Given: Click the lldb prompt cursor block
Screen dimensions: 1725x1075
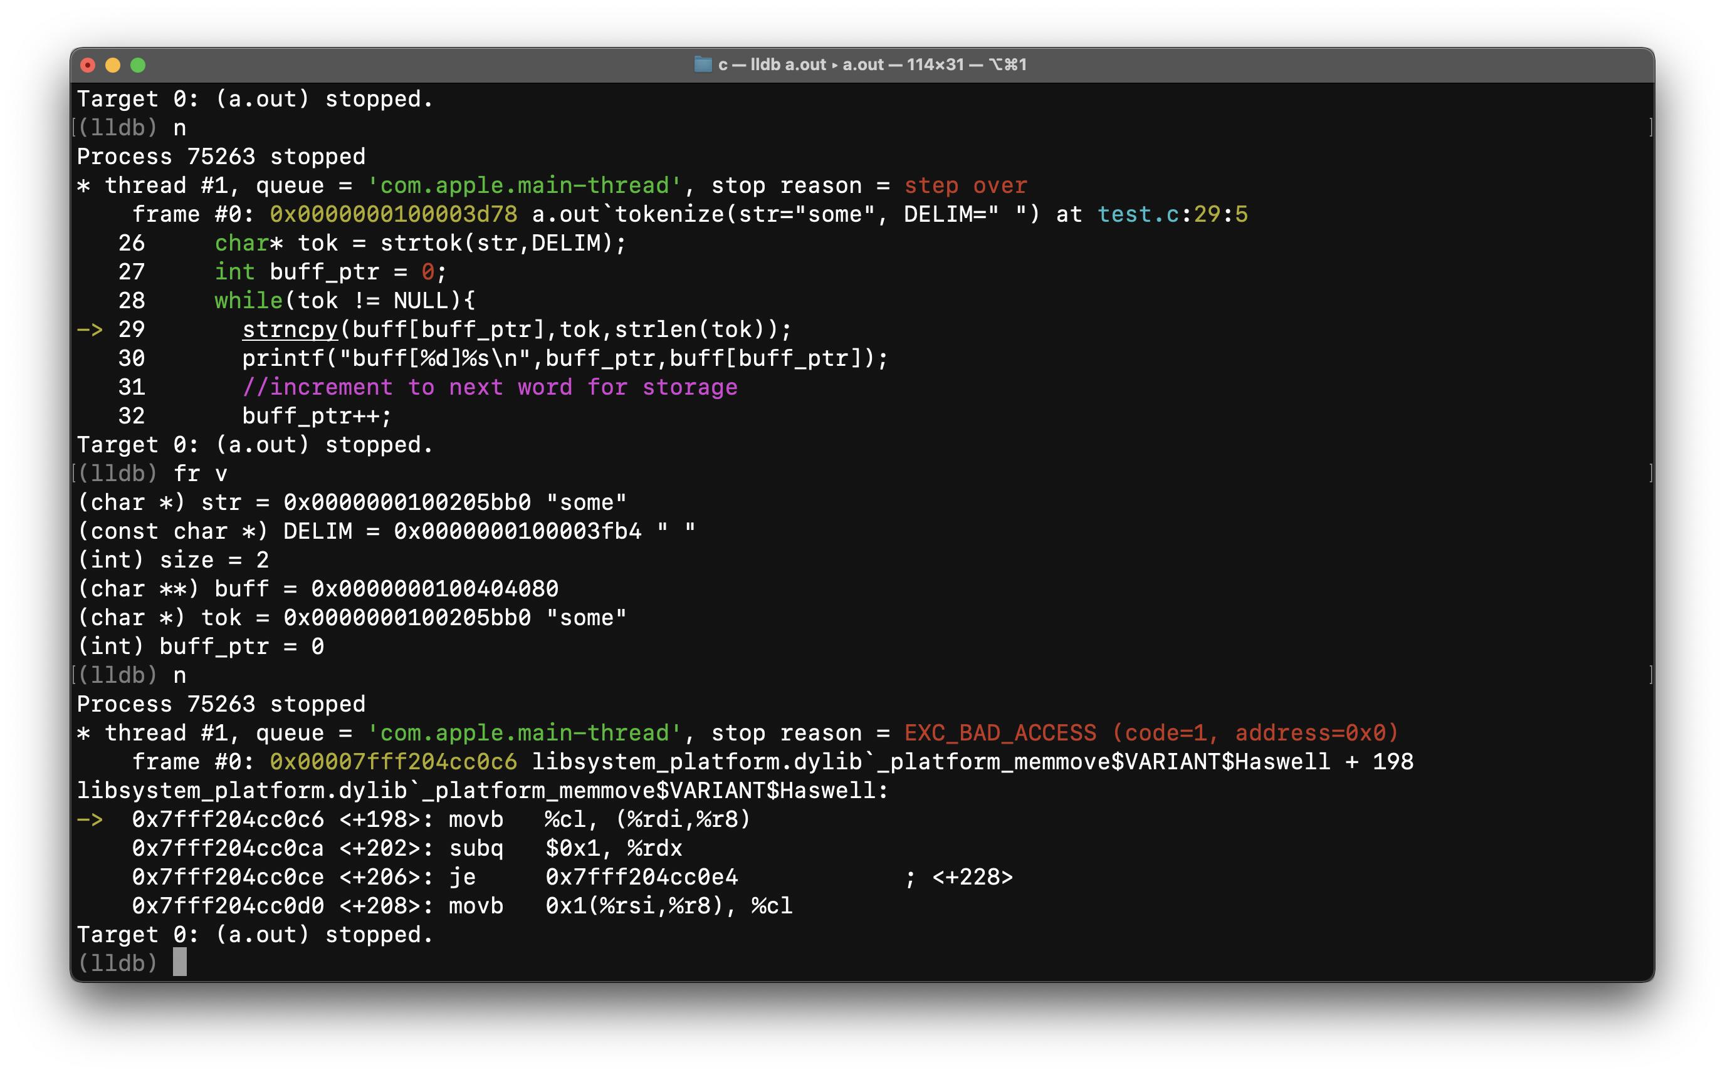Looking at the screenshot, I should pos(180,962).
